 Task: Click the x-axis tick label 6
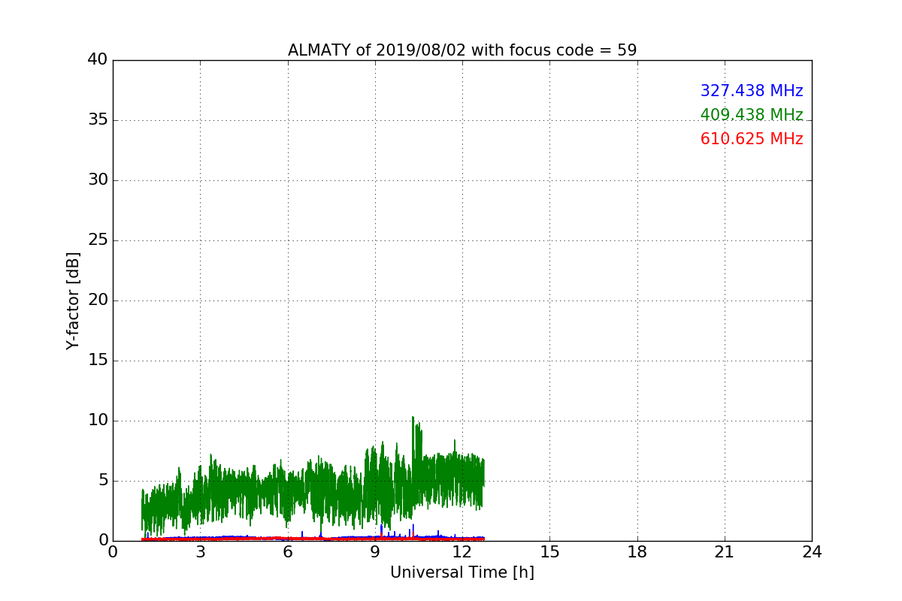[287, 551]
